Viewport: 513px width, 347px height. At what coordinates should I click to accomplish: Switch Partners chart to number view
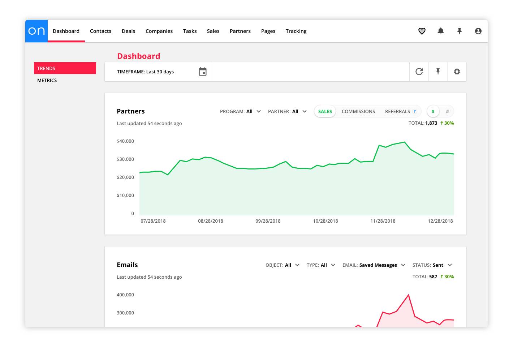447,111
